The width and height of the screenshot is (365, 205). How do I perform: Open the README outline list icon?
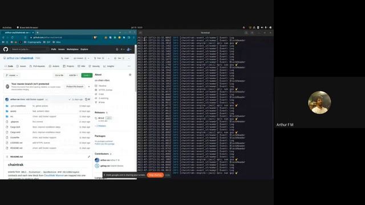(x=7, y=157)
